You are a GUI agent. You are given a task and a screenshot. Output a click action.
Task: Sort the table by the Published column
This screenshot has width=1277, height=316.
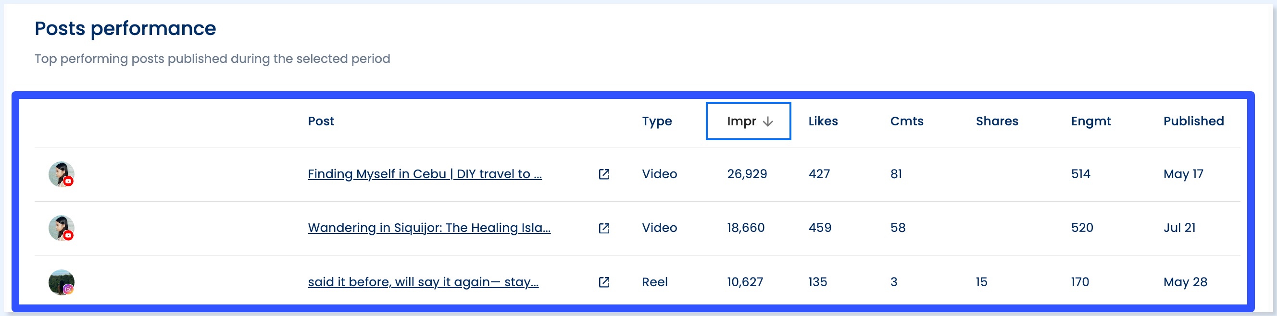click(x=1194, y=121)
